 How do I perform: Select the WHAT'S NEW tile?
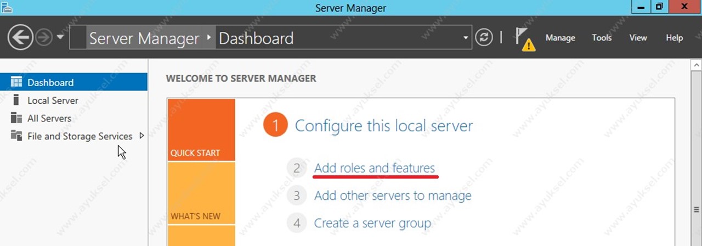click(x=201, y=193)
